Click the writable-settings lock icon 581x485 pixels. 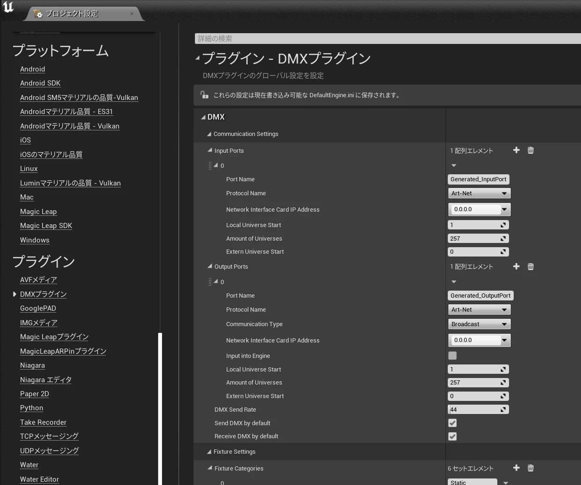coord(204,95)
